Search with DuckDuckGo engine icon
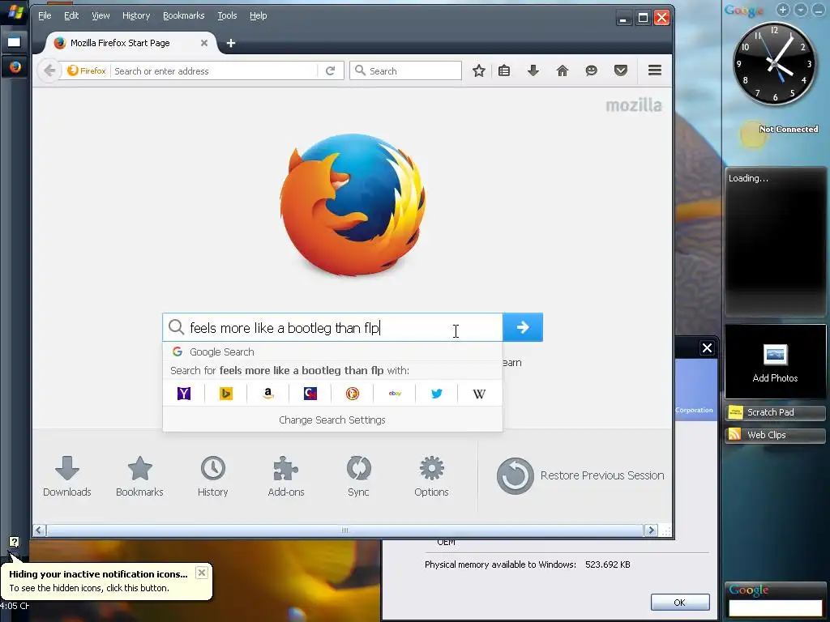The image size is (830, 622). [353, 394]
